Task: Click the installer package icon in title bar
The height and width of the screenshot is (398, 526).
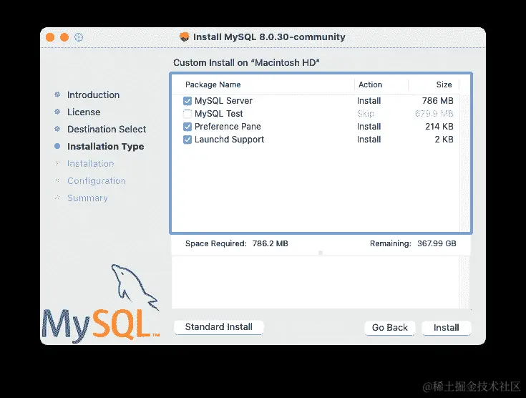Action: (x=184, y=37)
